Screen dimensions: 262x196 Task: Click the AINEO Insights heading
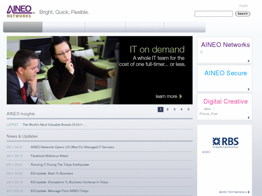click(x=21, y=114)
